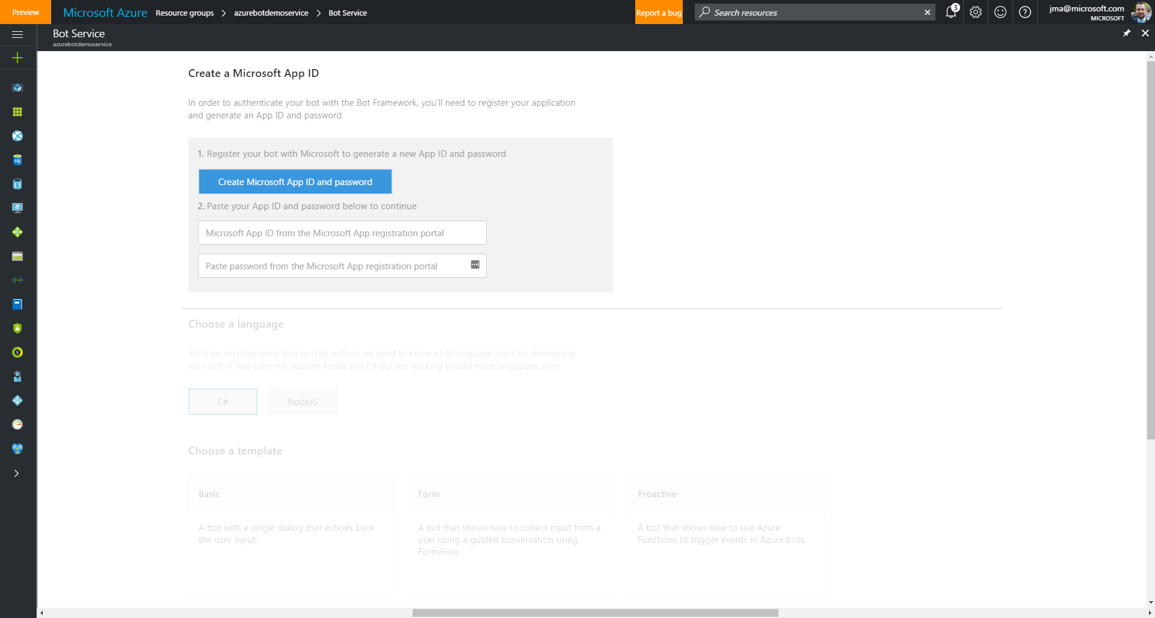Open the blue diamond arrow icon in sidebar
Viewport: 1155px width, 618px height.
tap(17, 400)
